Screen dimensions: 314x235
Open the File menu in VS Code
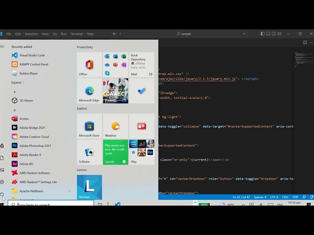point(9,34)
